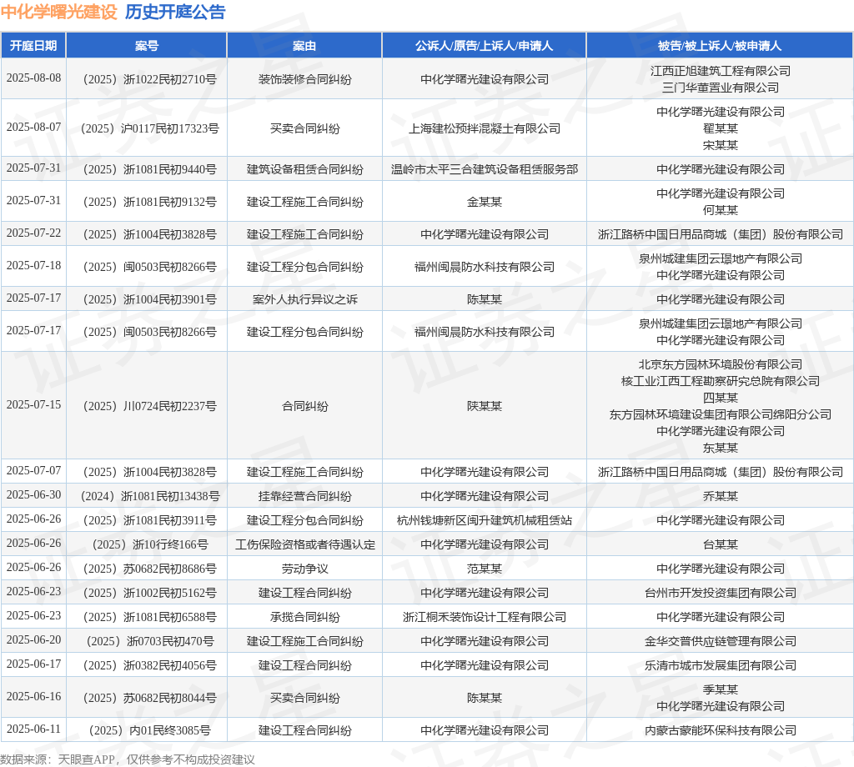Click defendant 乔某某
This screenshot has height=767, width=854.
(720, 496)
